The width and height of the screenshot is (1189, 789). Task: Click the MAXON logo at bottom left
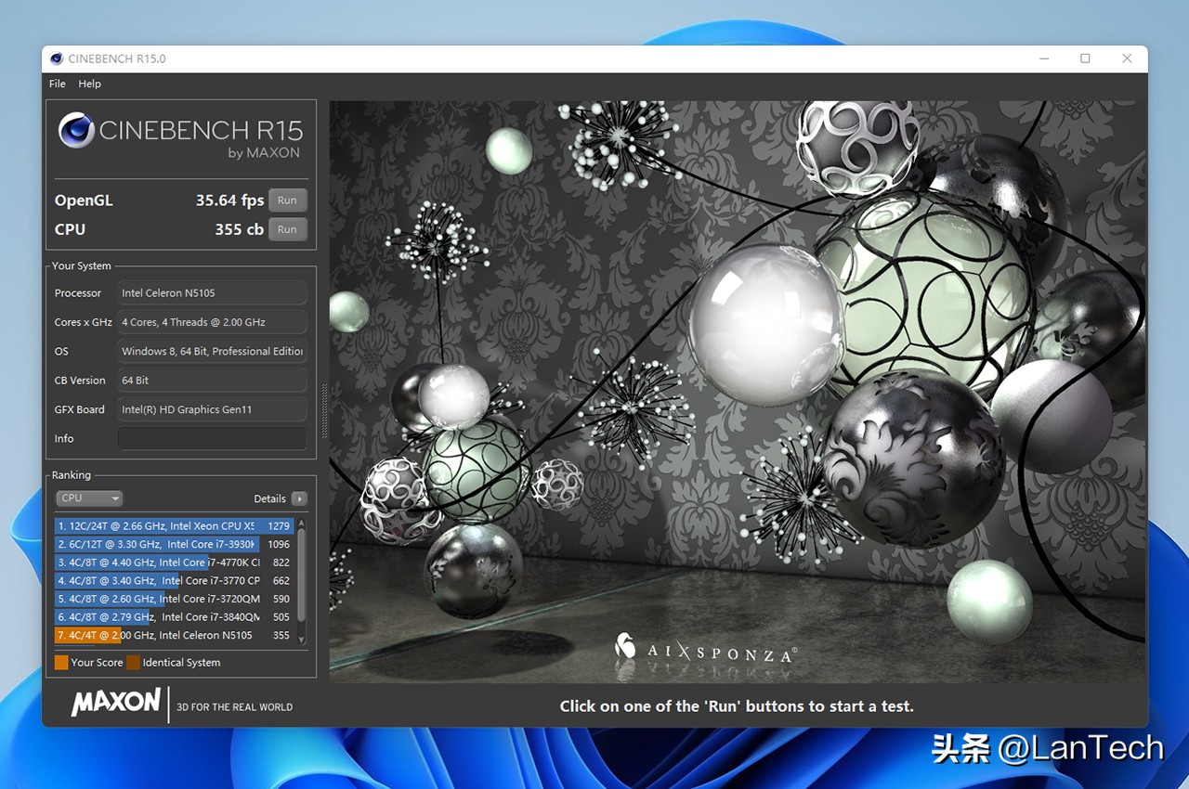116,703
